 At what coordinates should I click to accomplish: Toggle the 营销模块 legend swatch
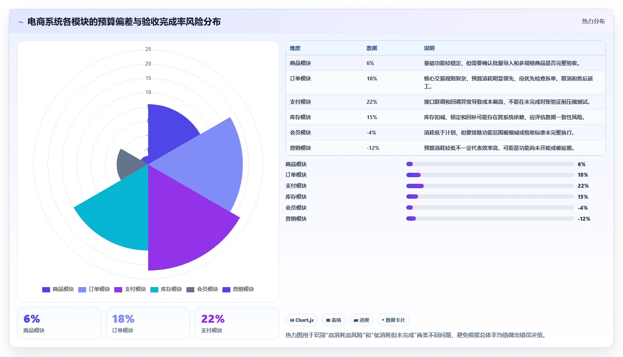[x=226, y=289]
